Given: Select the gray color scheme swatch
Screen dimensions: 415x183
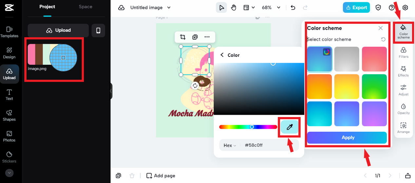Looking at the screenshot, I should 347,59.
